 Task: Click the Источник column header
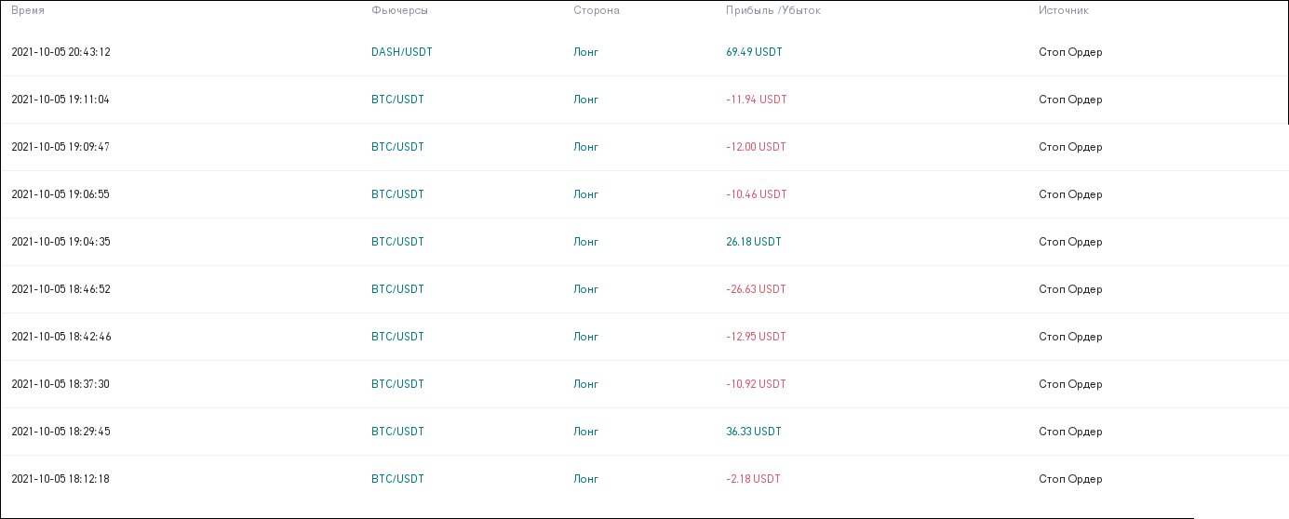click(x=1063, y=10)
